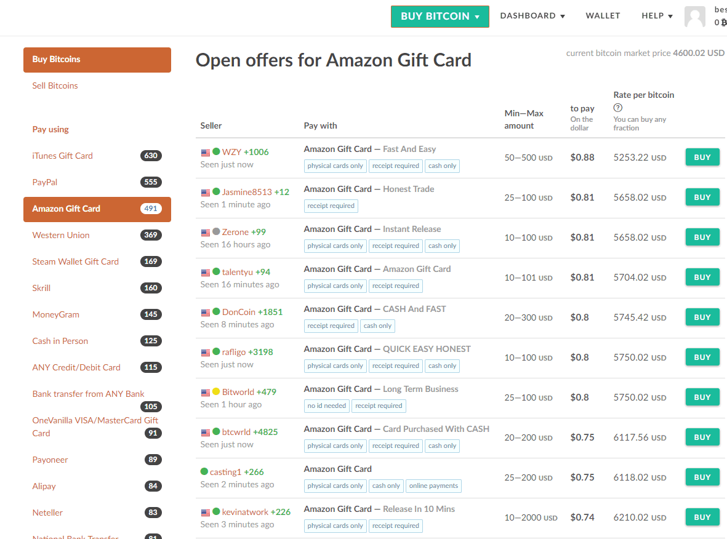Open seller WZY's profile
The image size is (727, 539).
coord(231,152)
